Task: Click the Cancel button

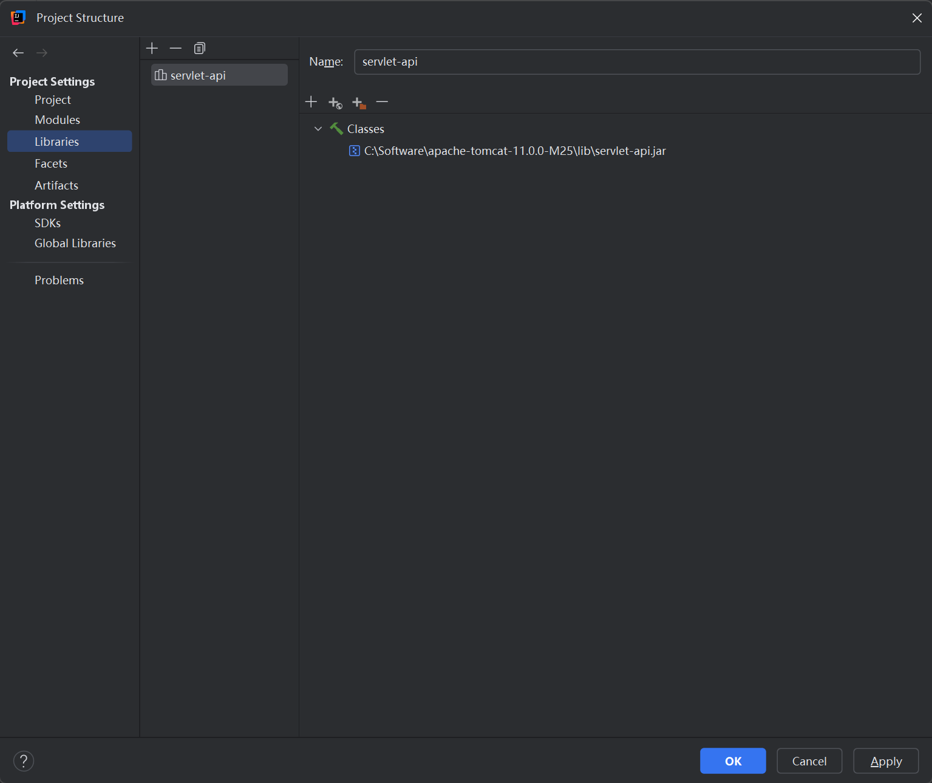Action: pyautogui.click(x=809, y=761)
